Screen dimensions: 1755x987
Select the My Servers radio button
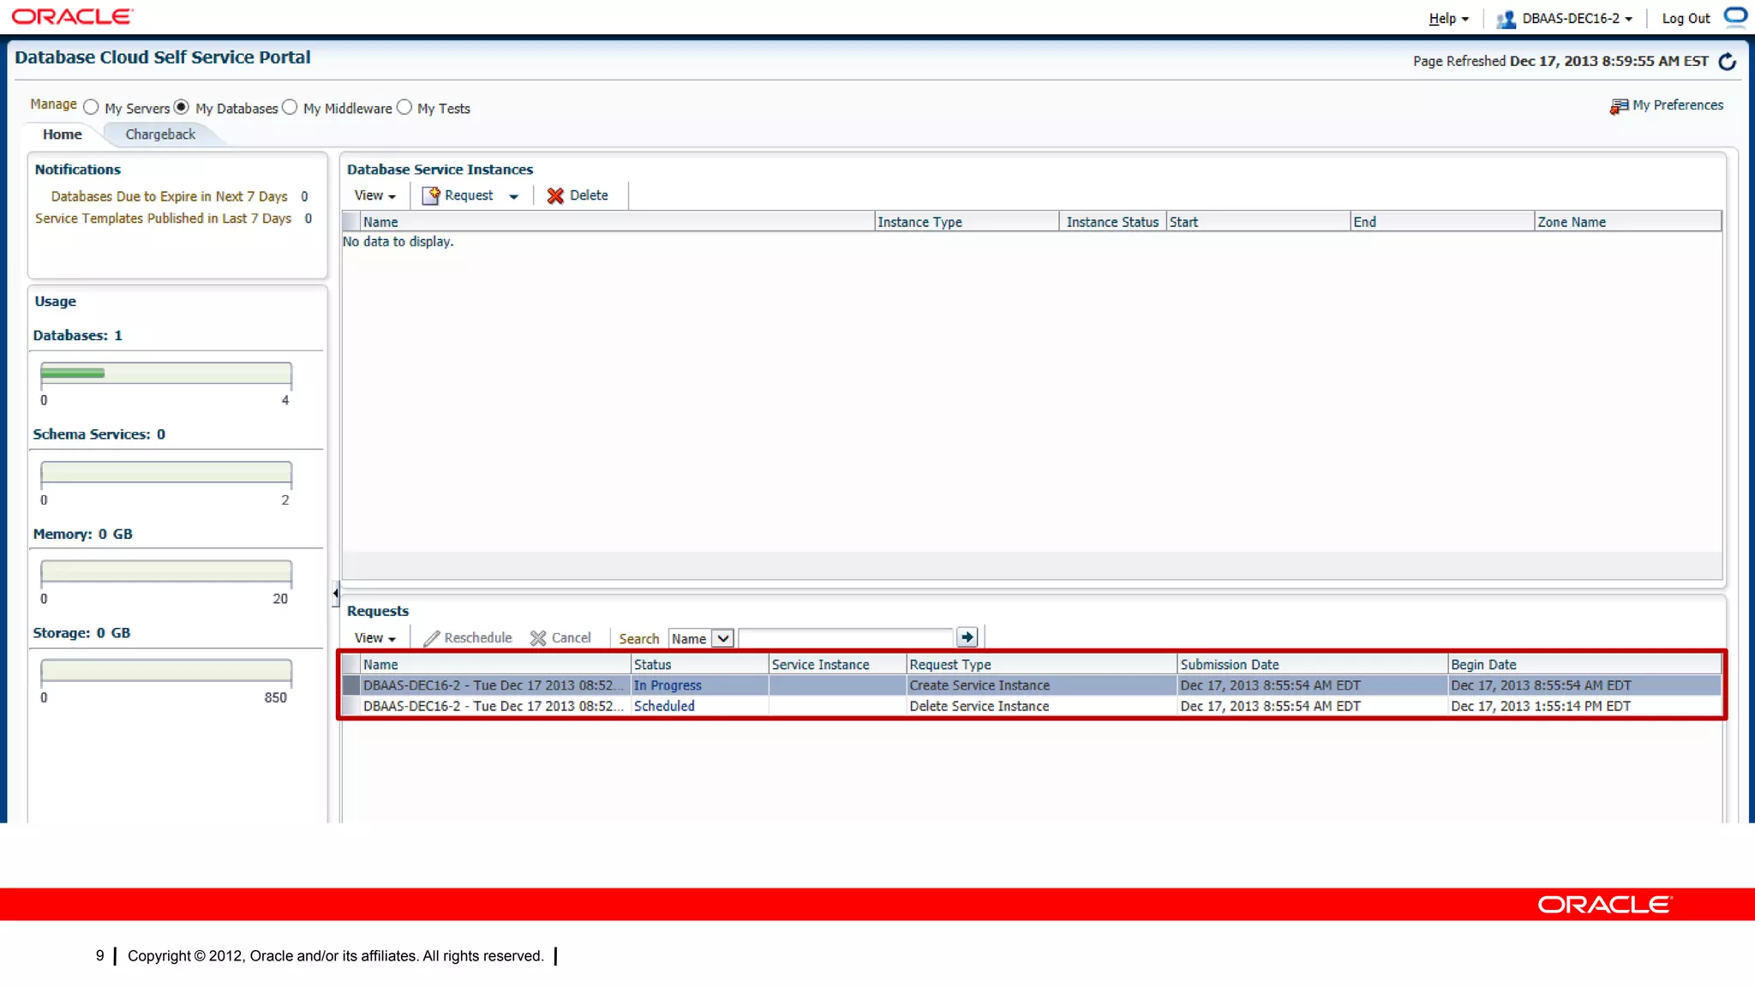point(91,107)
